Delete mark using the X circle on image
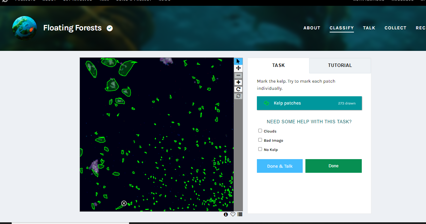The width and height of the screenshot is (426, 224). [x=124, y=203]
